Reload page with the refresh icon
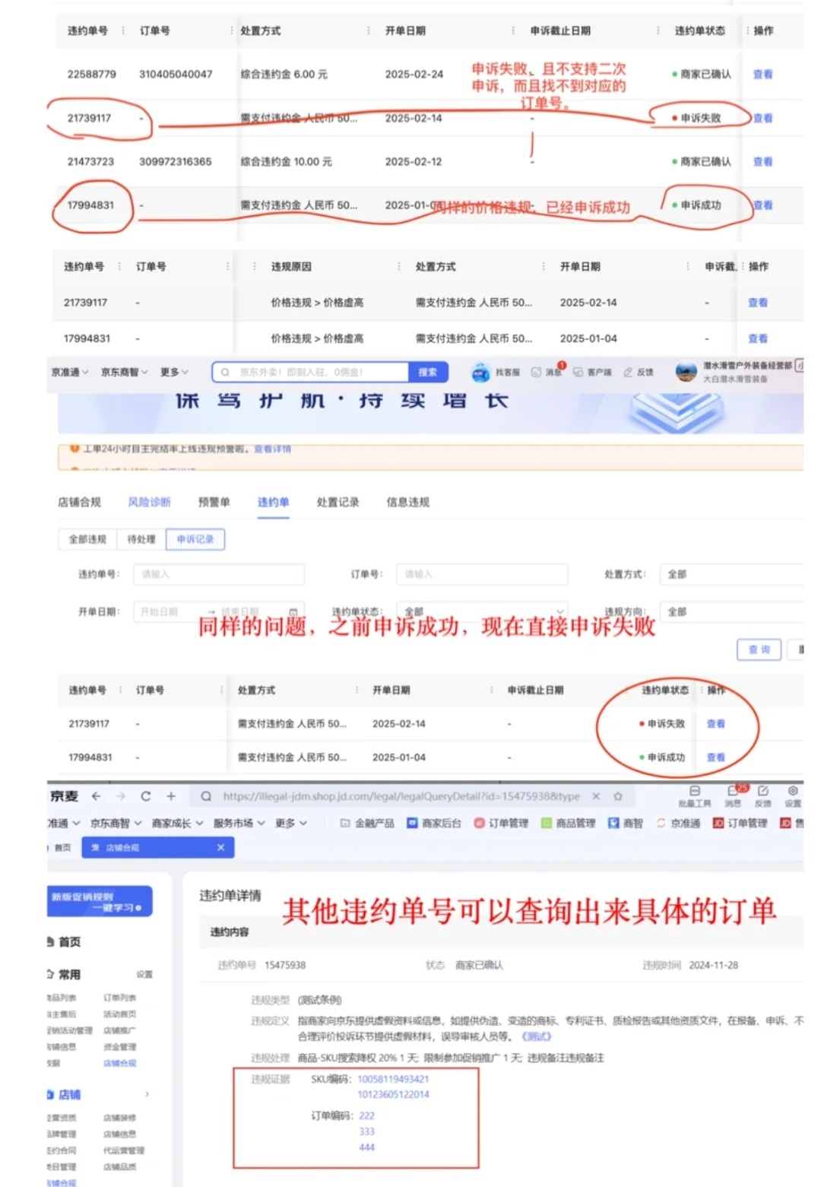 point(145,796)
